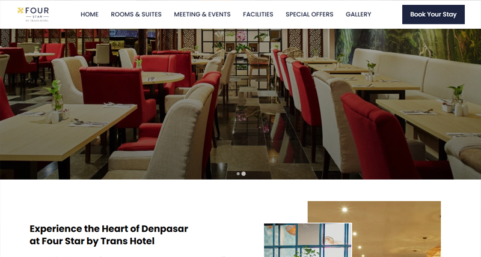The width and height of the screenshot is (481, 257).
Task: Select the larger second carousel dot
Action: point(244,174)
